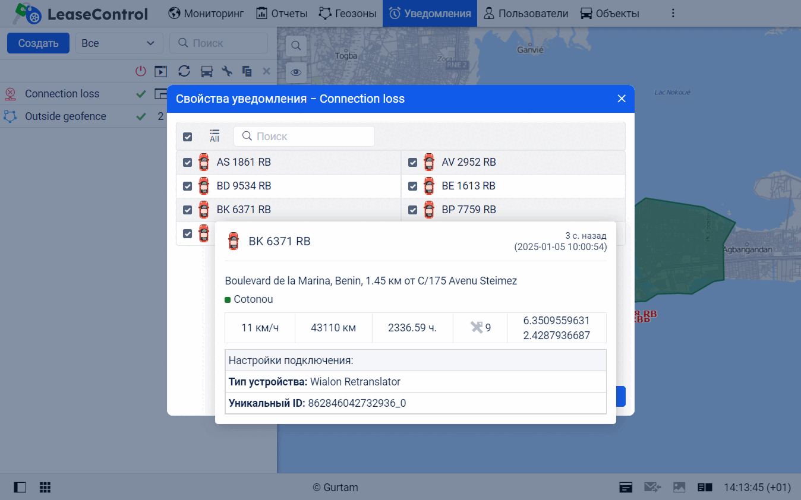Viewport: 801px width, 500px height.
Task: Click the car icon next to AS 1861 RB
Action: (x=204, y=162)
